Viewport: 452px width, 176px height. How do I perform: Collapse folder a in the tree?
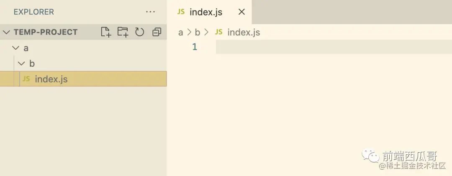[x=15, y=48]
